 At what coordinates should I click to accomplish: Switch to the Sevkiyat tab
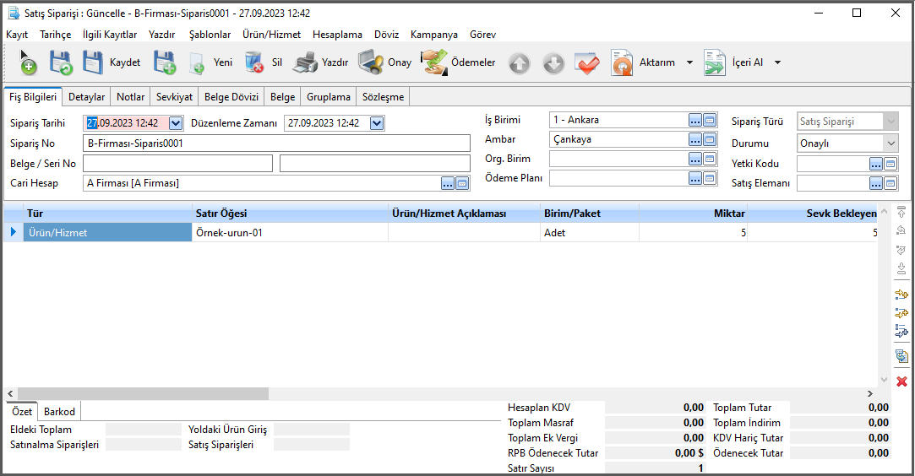pos(173,97)
